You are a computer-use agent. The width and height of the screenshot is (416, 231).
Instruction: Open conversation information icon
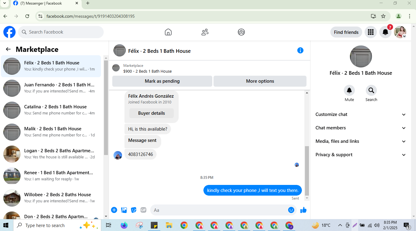pyautogui.click(x=300, y=50)
